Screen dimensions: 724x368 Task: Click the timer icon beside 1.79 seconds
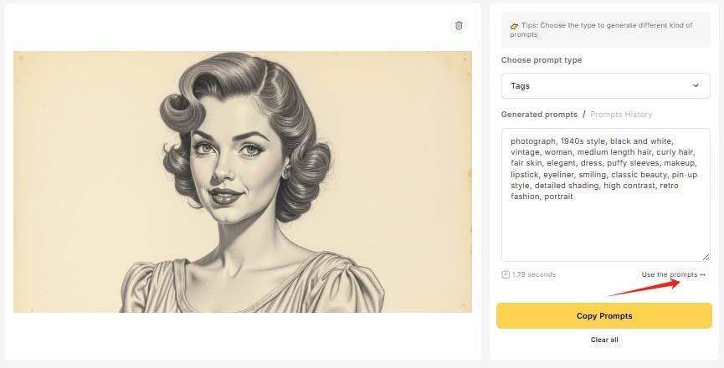pos(506,274)
